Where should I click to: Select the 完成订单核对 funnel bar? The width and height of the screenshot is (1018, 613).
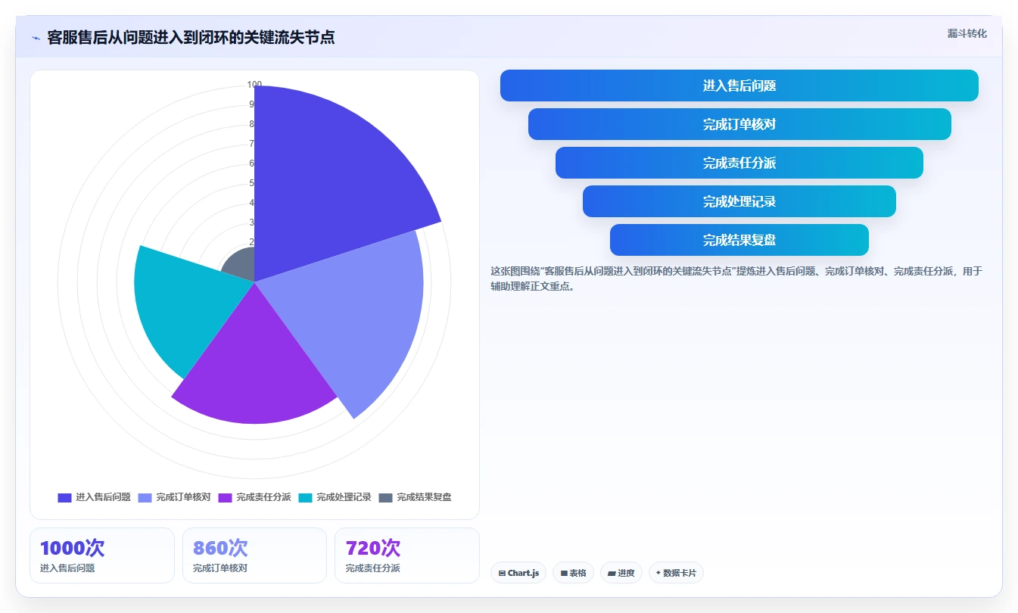pyautogui.click(x=739, y=124)
